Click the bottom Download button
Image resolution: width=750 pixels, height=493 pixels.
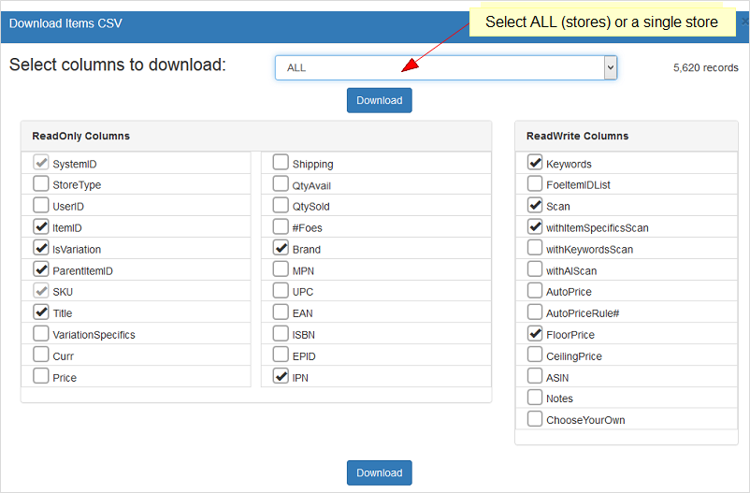tap(379, 472)
